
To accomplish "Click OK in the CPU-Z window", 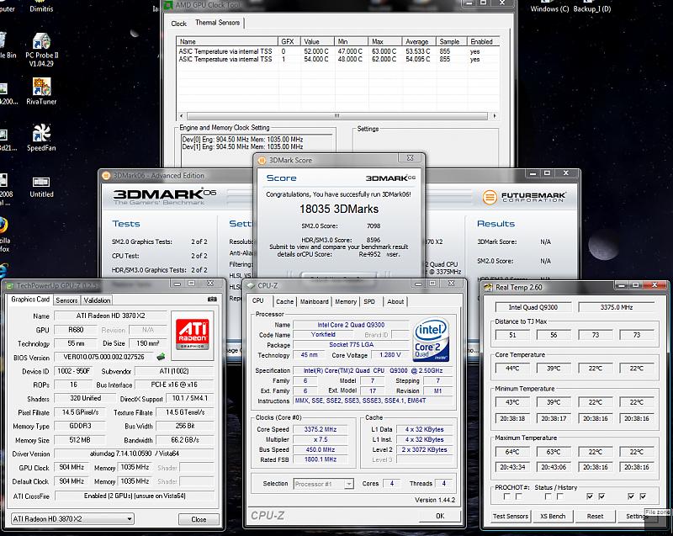I will (x=440, y=516).
